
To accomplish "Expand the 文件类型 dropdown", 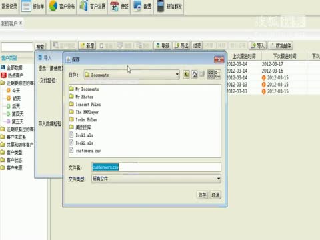I will pyautogui.click(x=219, y=179).
